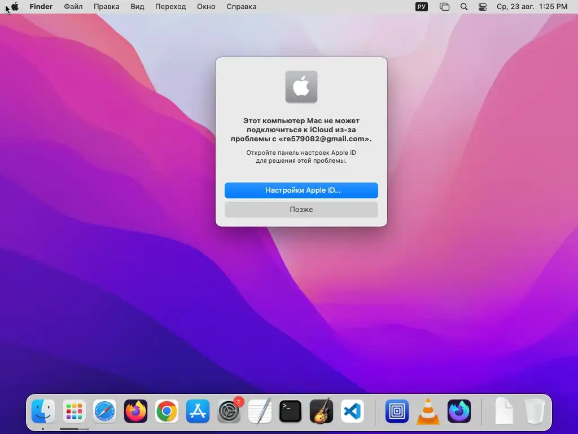The height and width of the screenshot is (434, 578).
Task: Open the Trash in the Dock
Action: (535, 411)
